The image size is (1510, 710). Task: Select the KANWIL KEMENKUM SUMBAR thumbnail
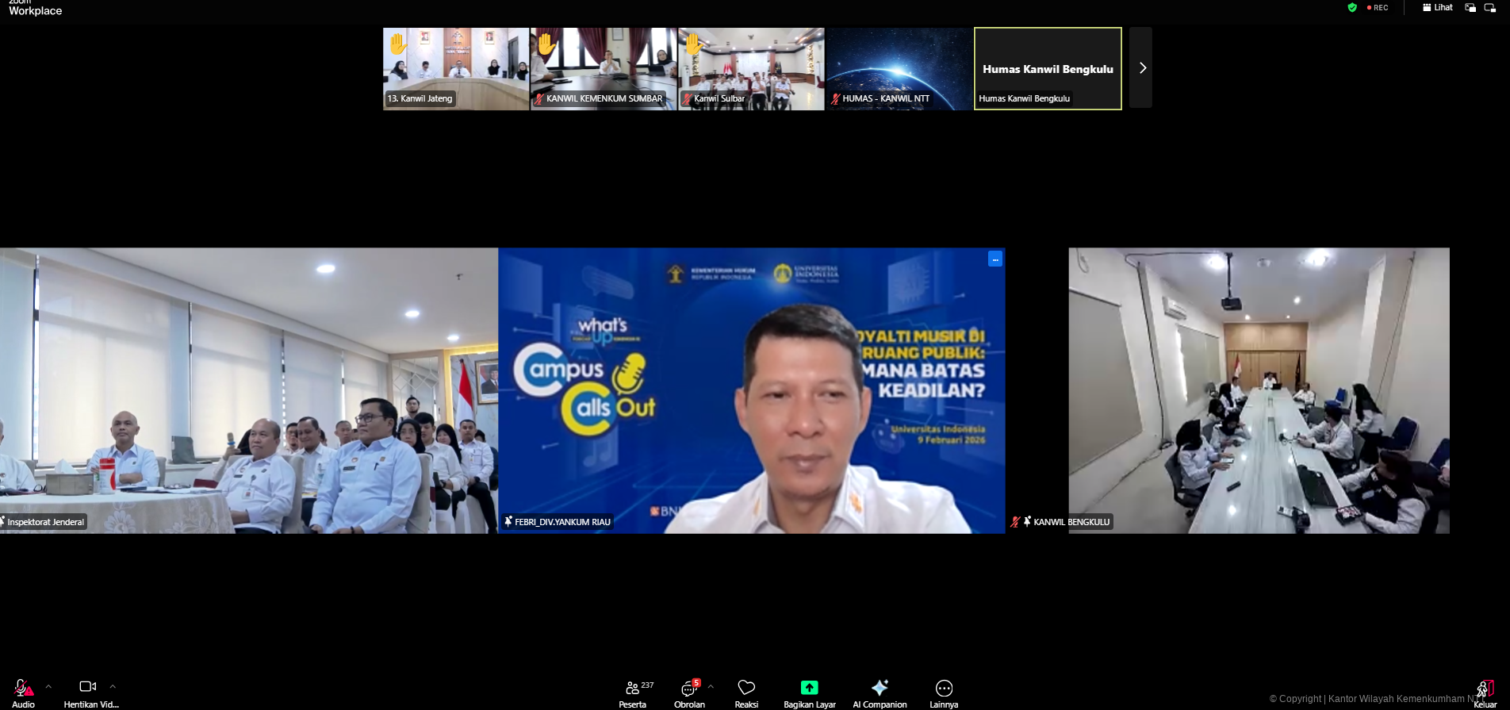pos(604,68)
